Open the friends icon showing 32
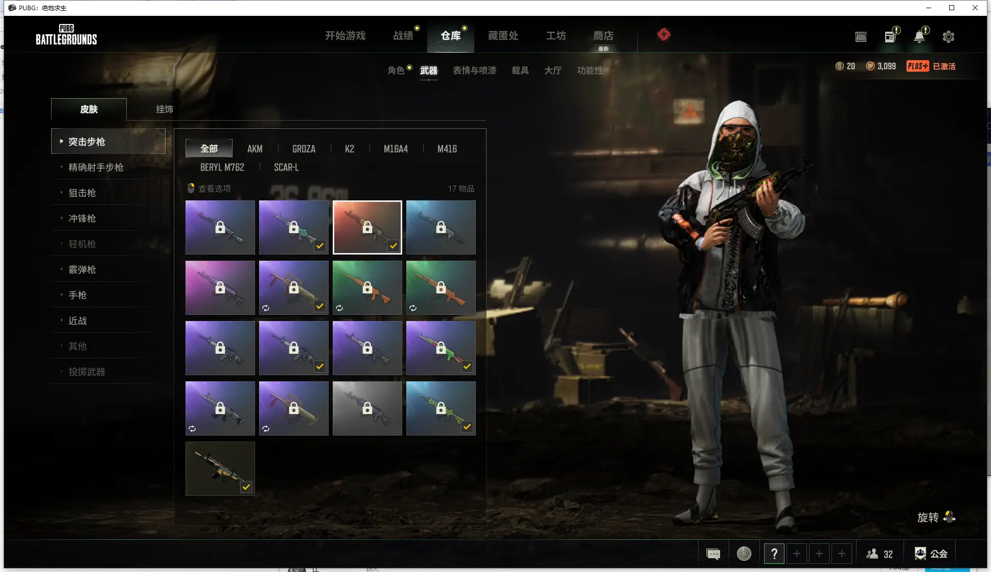This screenshot has width=991, height=572. [x=872, y=554]
